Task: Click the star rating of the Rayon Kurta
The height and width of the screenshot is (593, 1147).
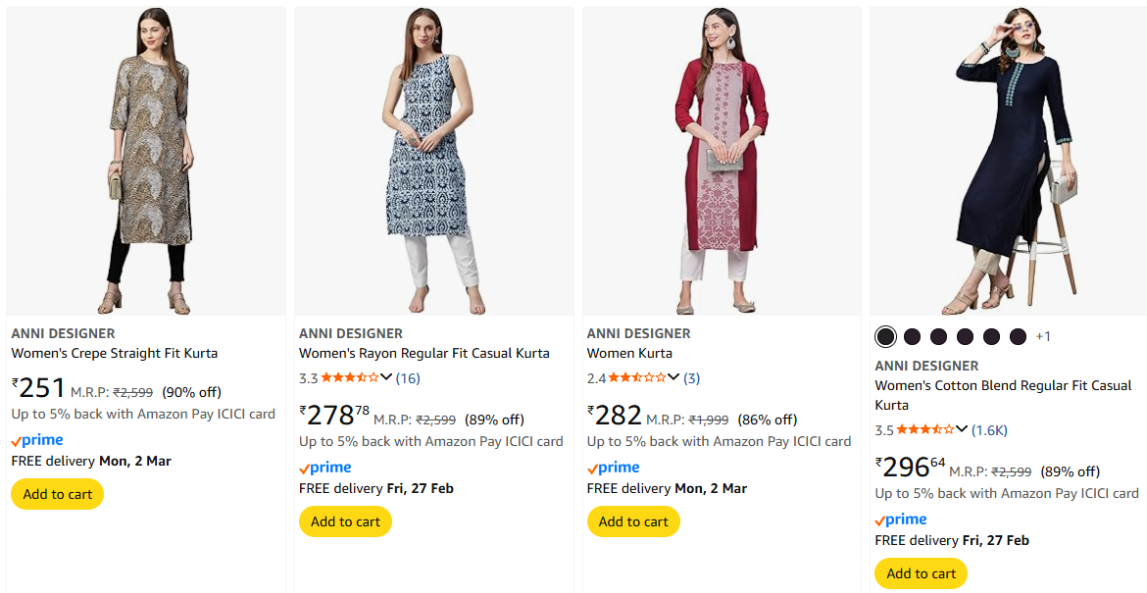Action: coord(349,378)
